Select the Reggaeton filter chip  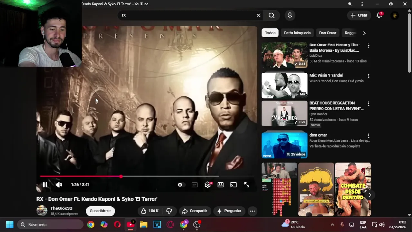tap(350, 33)
